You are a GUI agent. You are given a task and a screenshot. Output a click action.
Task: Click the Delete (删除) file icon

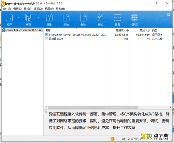(x=83, y=18)
